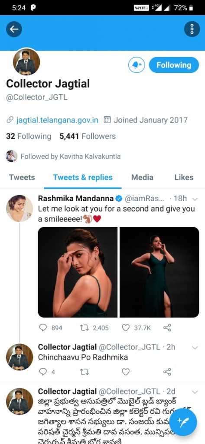Enable notifications with the bell icon
The width and height of the screenshot is (205, 444).
pos(137,65)
